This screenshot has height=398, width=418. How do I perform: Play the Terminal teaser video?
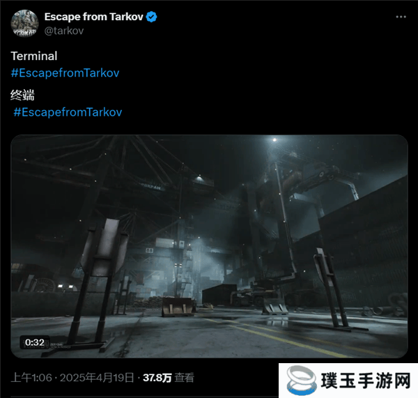tap(209, 246)
